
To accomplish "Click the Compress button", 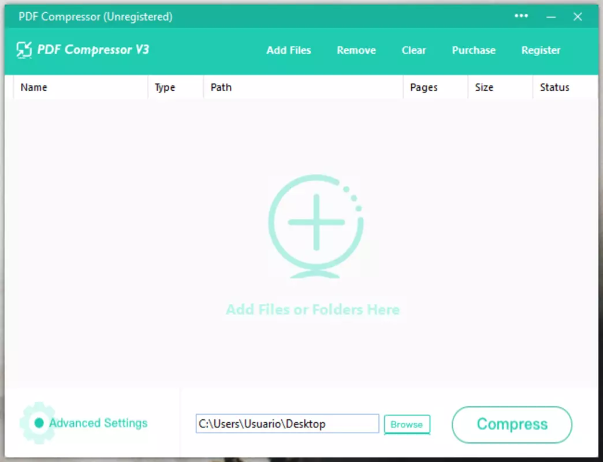I will pos(512,424).
